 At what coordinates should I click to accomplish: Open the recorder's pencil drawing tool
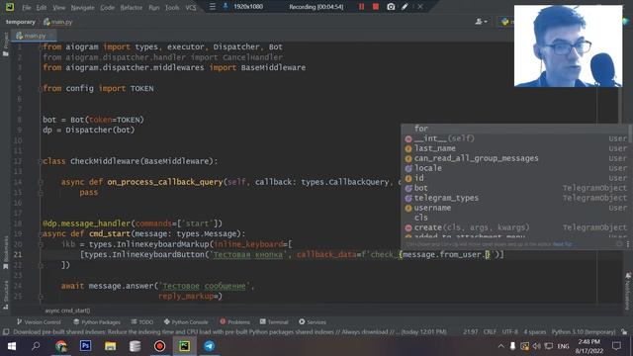(x=405, y=7)
